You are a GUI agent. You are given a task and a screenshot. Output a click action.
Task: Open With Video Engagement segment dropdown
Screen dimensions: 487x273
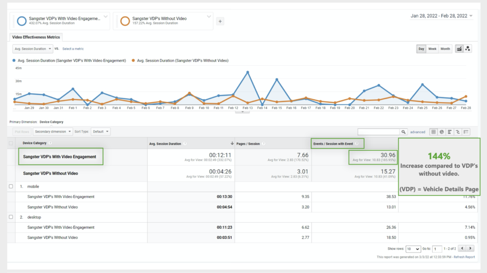click(106, 17)
